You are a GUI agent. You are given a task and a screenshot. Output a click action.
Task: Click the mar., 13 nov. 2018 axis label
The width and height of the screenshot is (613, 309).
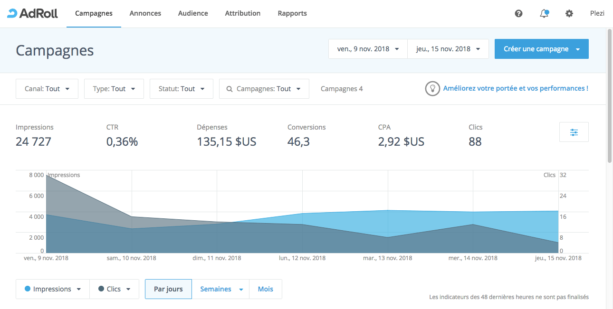tap(388, 258)
